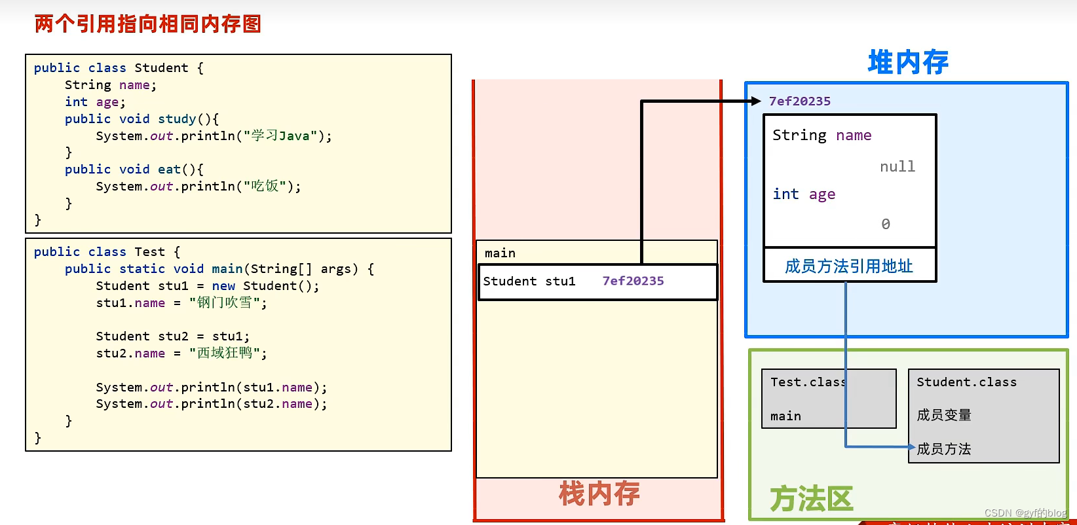Click 'public void eat(){' line
Image resolution: width=1077 pixels, height=525 pixels.
134,170
